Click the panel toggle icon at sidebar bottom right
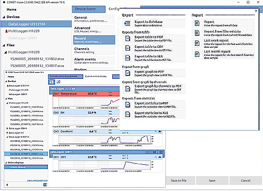The height and width of the screenshot is (191, 263). [45, 185]
